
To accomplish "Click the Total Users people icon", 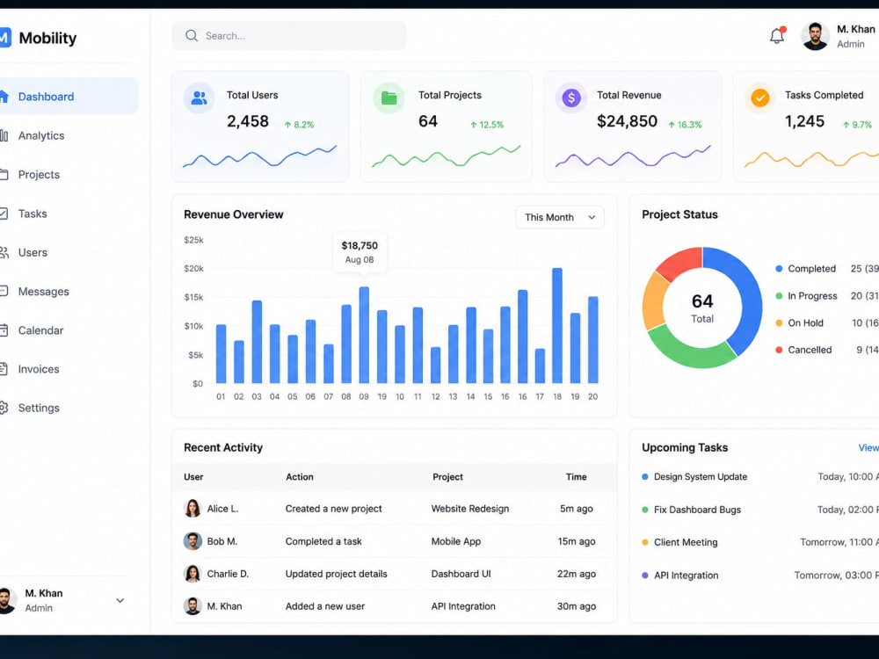I will (x=199, y=98).
